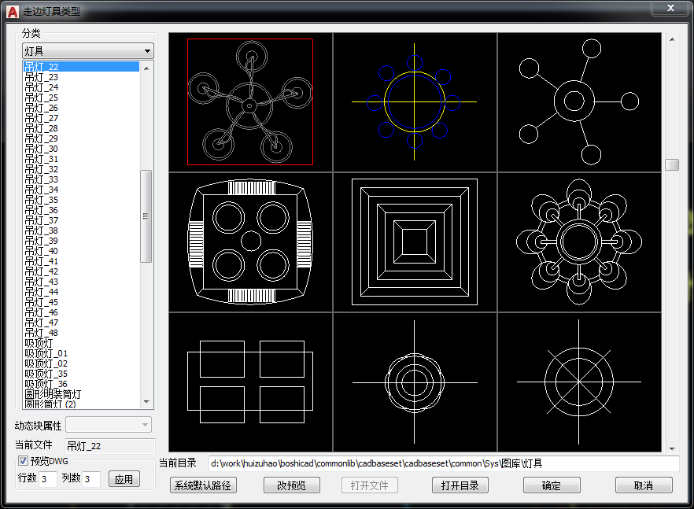Click the 系统默认路径 button
Image resolution: width=694 pixels, height=509 pixels.
(x=203, y=485)
